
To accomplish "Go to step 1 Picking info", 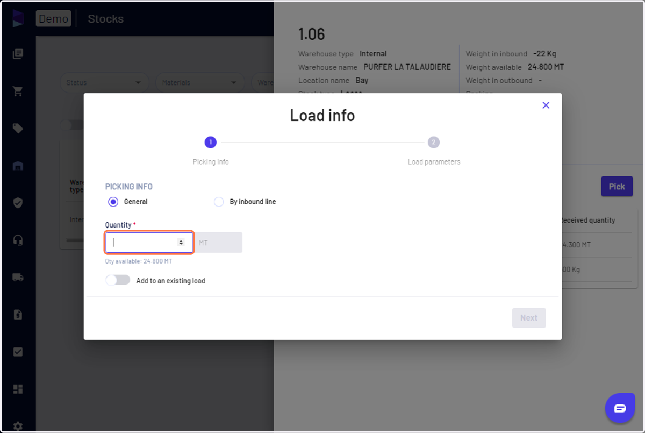I will (x=211, y=143).
